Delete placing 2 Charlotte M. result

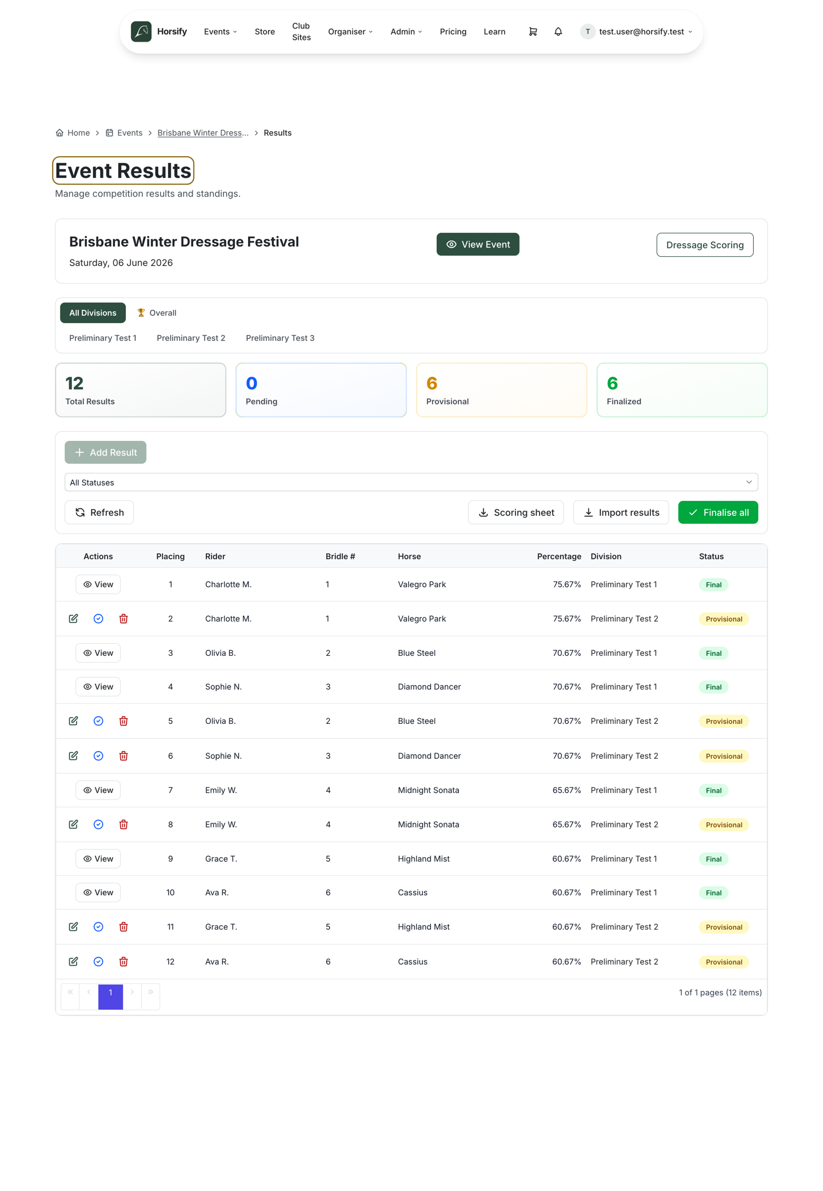(x=123, y=619)
